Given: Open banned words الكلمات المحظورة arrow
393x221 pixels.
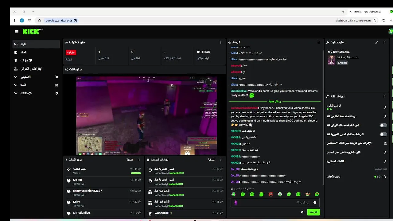Looking at the screenshot, I should [385, 161].
